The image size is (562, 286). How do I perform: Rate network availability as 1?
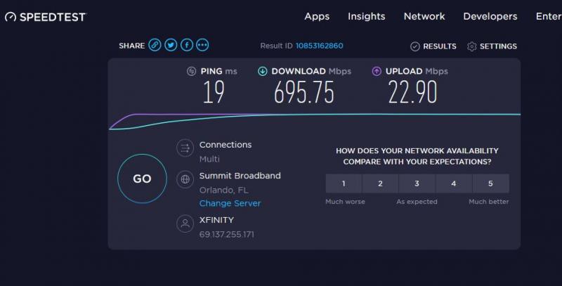click(x=344, y=183)
